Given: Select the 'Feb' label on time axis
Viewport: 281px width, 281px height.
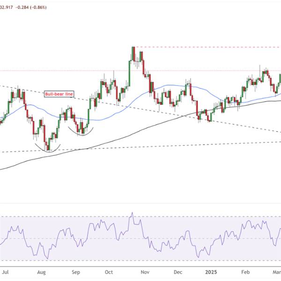Looking at the screenshot, I should [x=245, y=272].
